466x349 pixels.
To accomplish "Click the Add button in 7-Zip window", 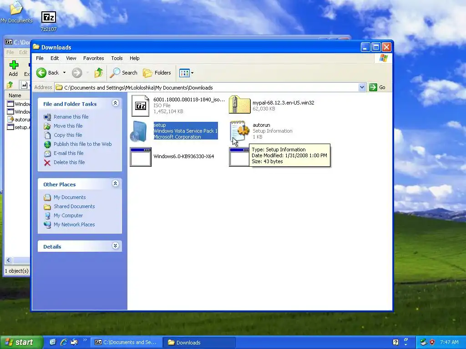I will point(13,69).
